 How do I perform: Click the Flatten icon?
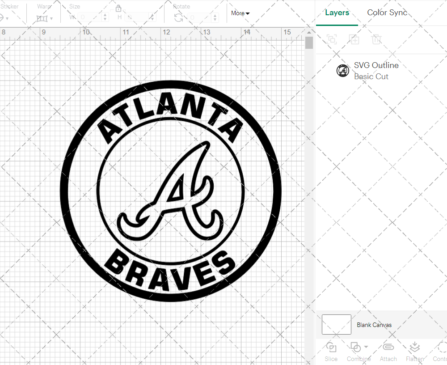coord(414,351)
